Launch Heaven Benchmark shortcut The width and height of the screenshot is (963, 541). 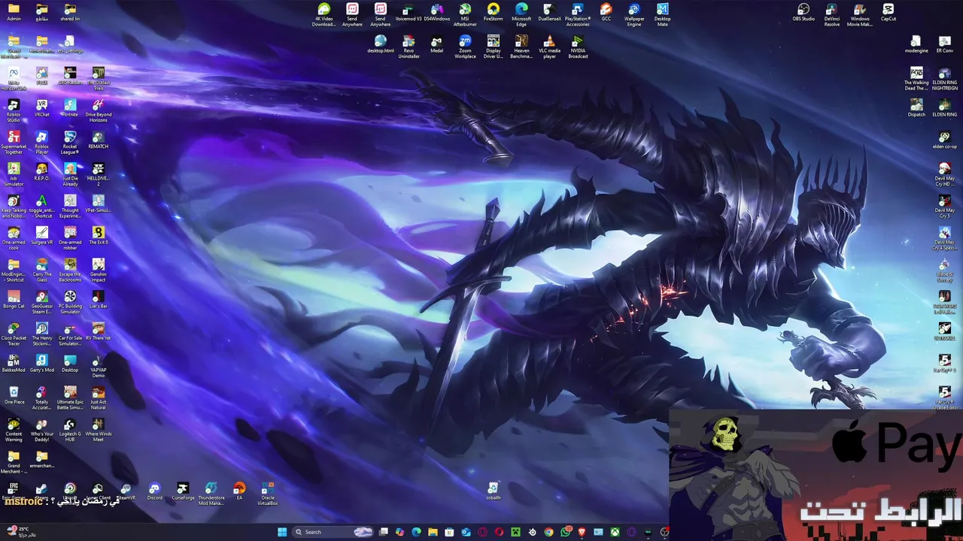point(521,47)
